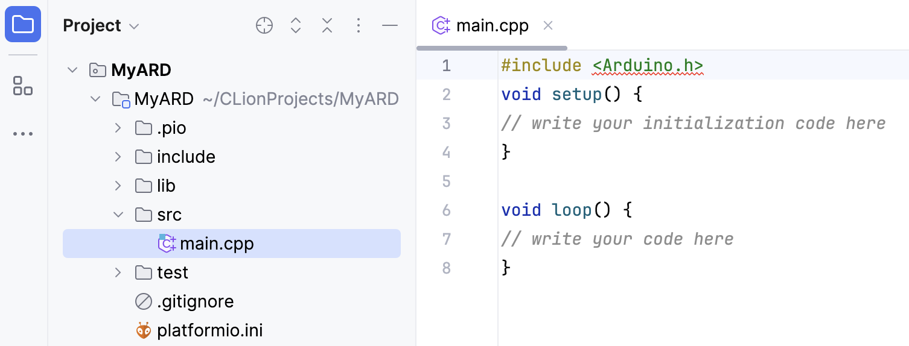Image resolution: width=909 pixels, height=346 pixels.
Task: Click the test folder icon
Action: pyautogui.click(x=144, y=272)
